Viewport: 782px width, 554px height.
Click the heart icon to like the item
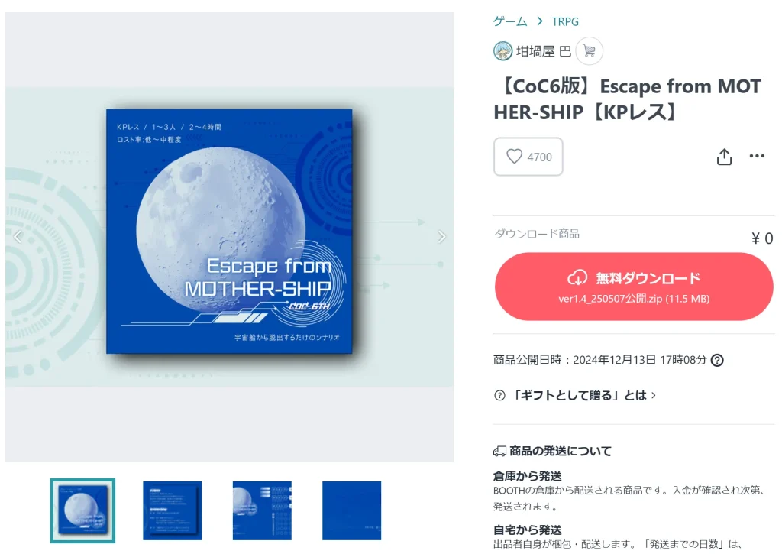514,156
